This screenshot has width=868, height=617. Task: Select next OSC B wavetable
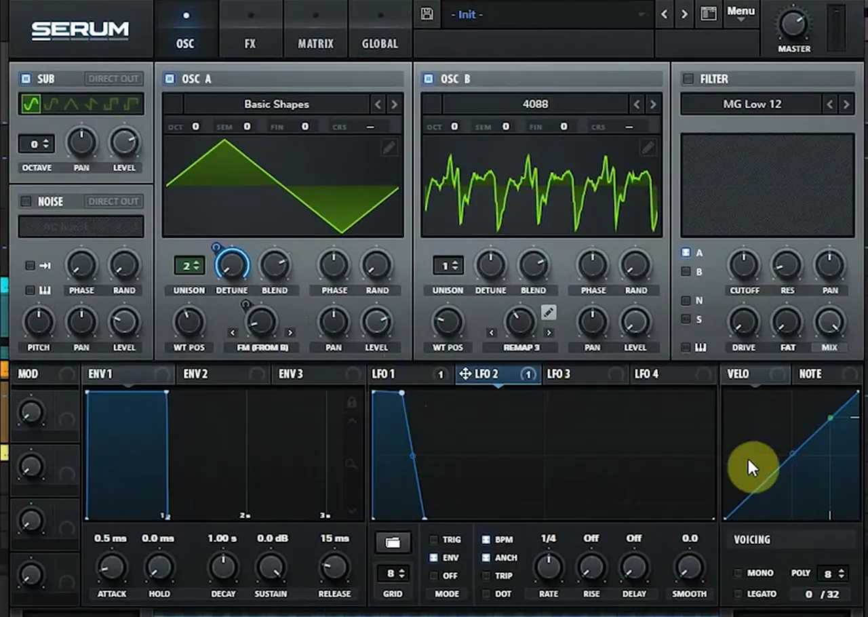653,104
